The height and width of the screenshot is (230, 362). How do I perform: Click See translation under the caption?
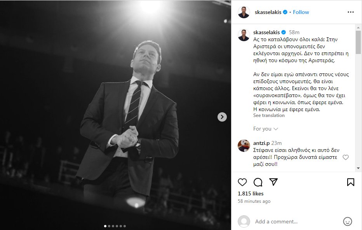[269, 115]
